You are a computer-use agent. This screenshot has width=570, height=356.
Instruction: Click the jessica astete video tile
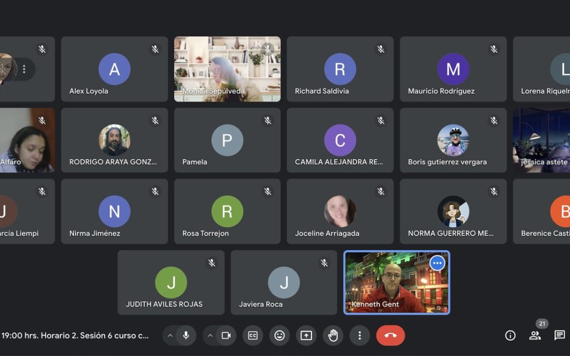point(541,140)
